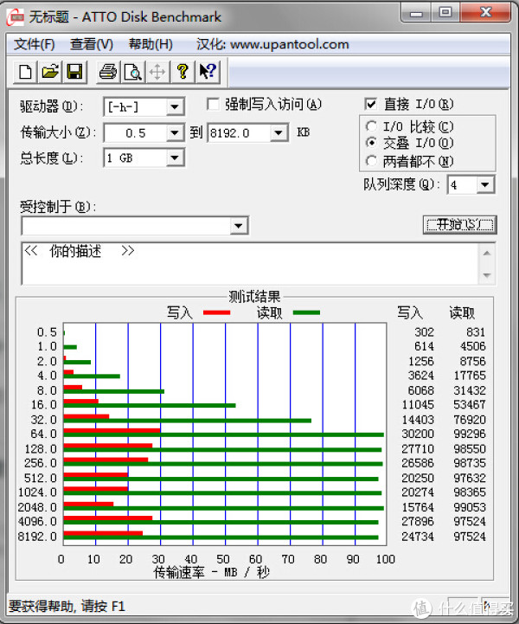Image resolution: width=519 pixels, height=624 pixels.
Task: Click the 8192.0 row label on chart
Action: pyautogui.click(x=37, y=537)
